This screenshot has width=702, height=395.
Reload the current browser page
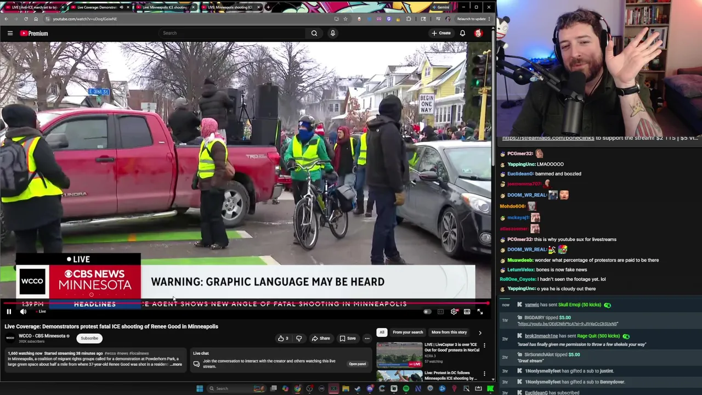[26, 19]
